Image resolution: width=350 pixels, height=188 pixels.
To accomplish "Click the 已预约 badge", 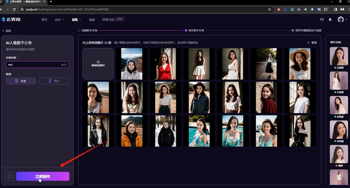I will (x=120, y=19).
